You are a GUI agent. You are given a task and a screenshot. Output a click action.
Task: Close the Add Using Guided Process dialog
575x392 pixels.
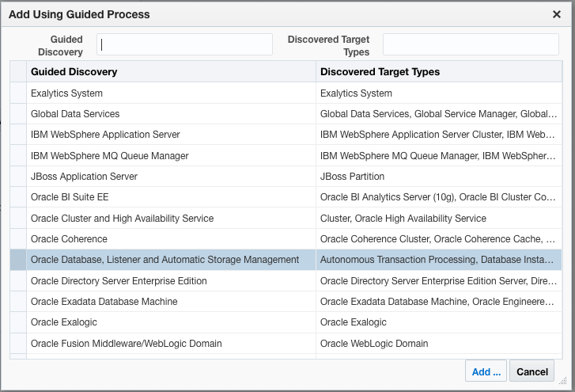click(x=557, y=14)
